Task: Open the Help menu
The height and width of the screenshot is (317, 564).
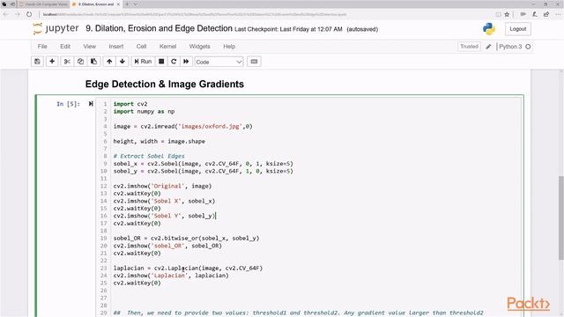Action: tap(229, 47)
